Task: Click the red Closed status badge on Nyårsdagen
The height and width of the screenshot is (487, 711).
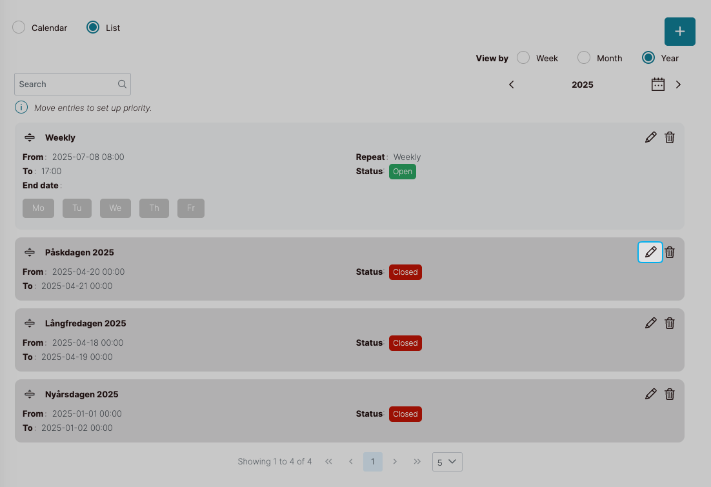Action: [405, 414]
